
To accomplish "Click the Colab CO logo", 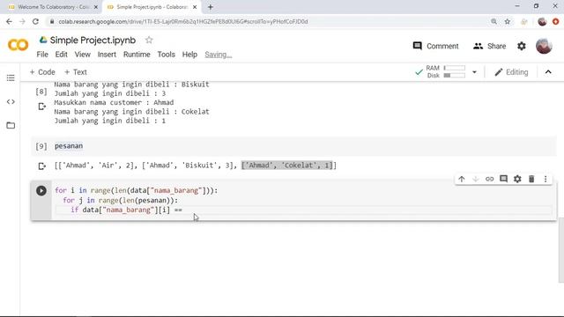I will (18, 45).
